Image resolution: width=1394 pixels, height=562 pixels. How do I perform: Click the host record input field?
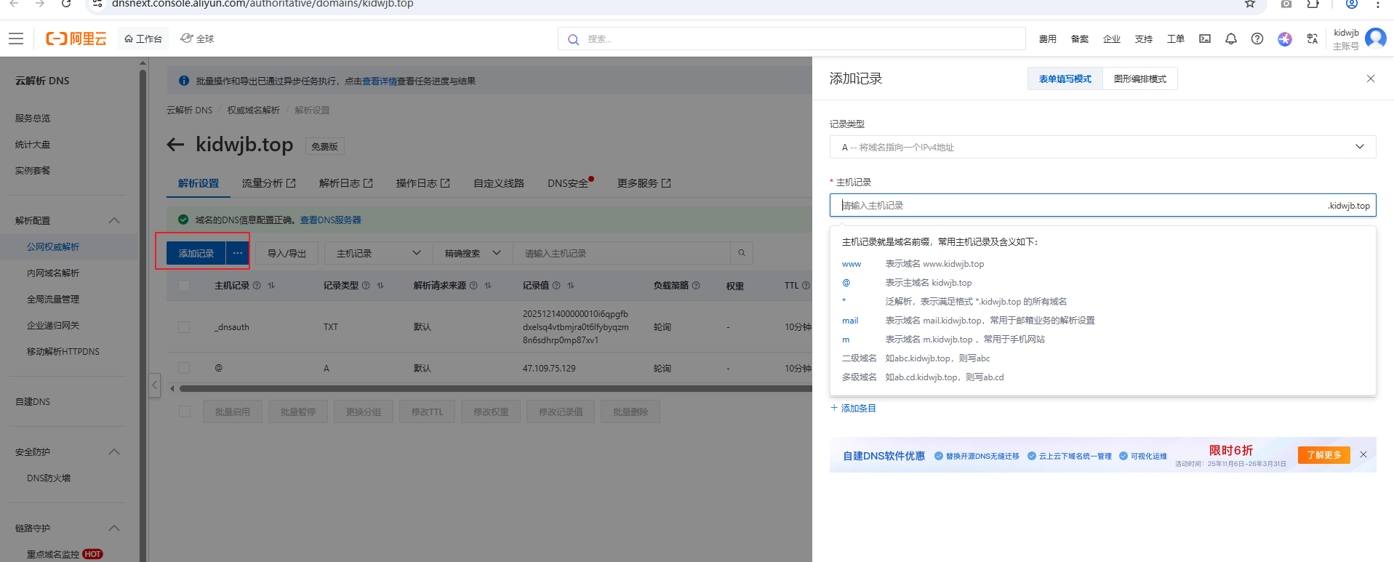click(x=1076, y=205)
